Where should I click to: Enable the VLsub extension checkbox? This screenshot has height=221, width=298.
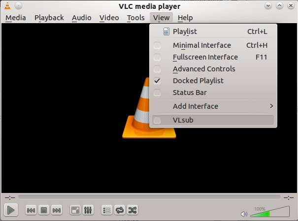point(157,120)
